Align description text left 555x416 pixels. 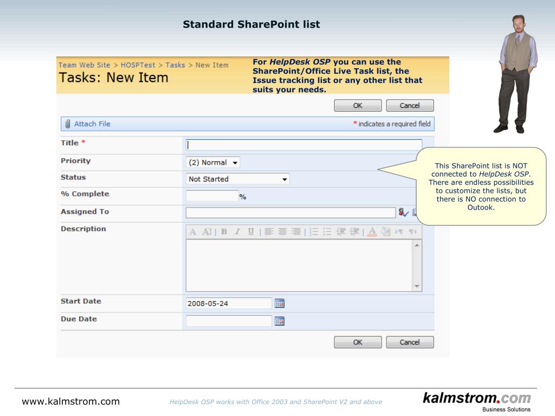pyautogui.click(x=269, y=232)
